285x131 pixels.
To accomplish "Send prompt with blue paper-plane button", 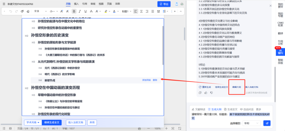I will click(x=267, y=123).
